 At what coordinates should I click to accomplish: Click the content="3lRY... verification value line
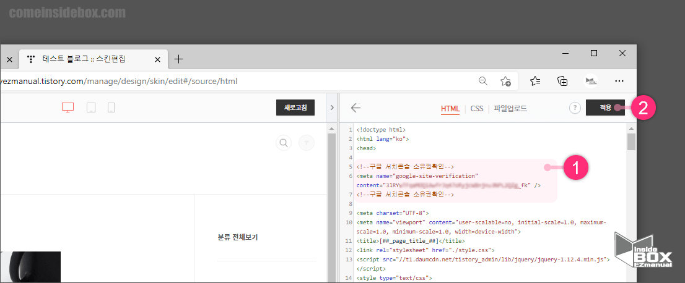pos(448,185)
